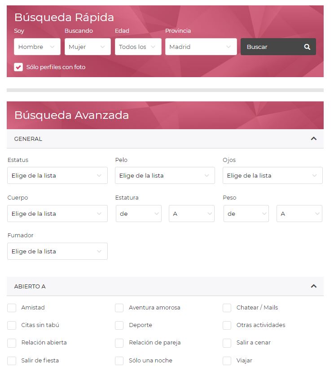Open the Buscando dropdown showing Mujer
The image size is (334, 375).
88,47
